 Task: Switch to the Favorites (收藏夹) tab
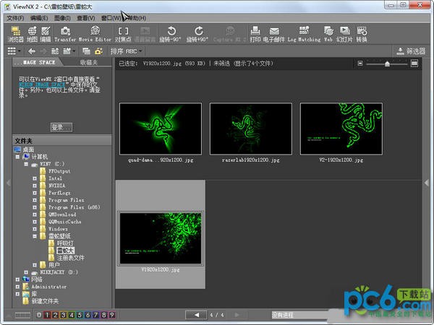point(89,62)
